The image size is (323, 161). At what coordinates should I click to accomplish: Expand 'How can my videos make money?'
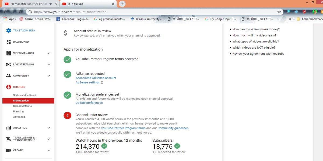pyautogui.click(x=255, y=29)
